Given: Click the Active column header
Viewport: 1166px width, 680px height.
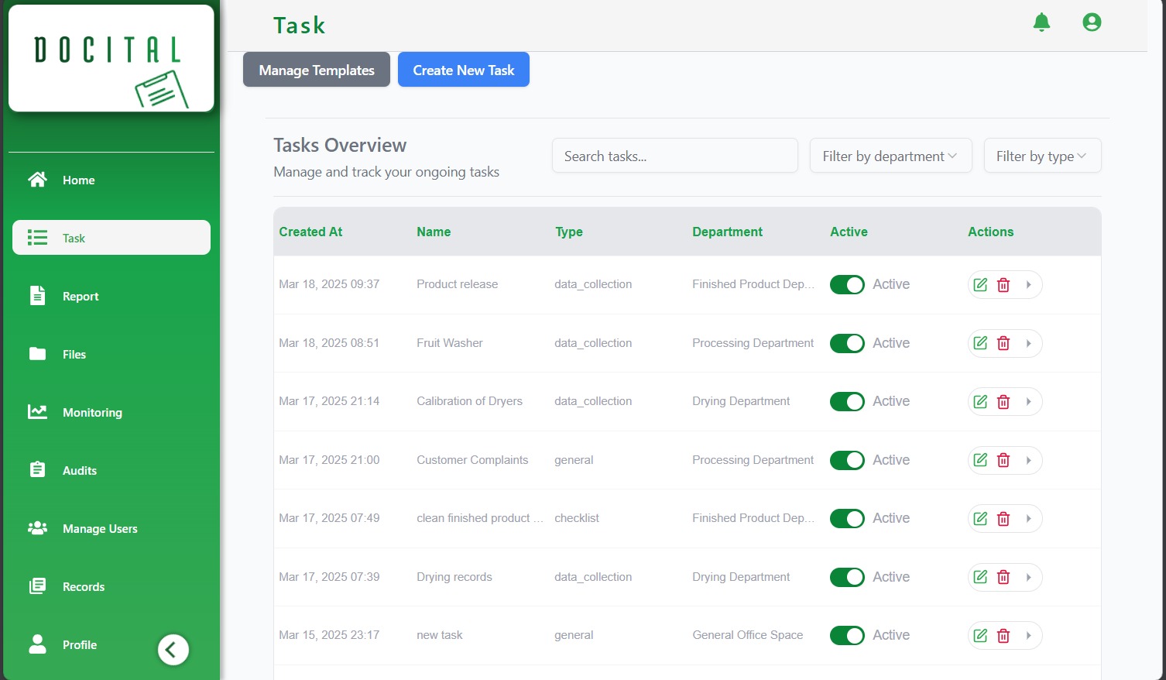Looking at the screenshot, I should click(x=849, y=232).
